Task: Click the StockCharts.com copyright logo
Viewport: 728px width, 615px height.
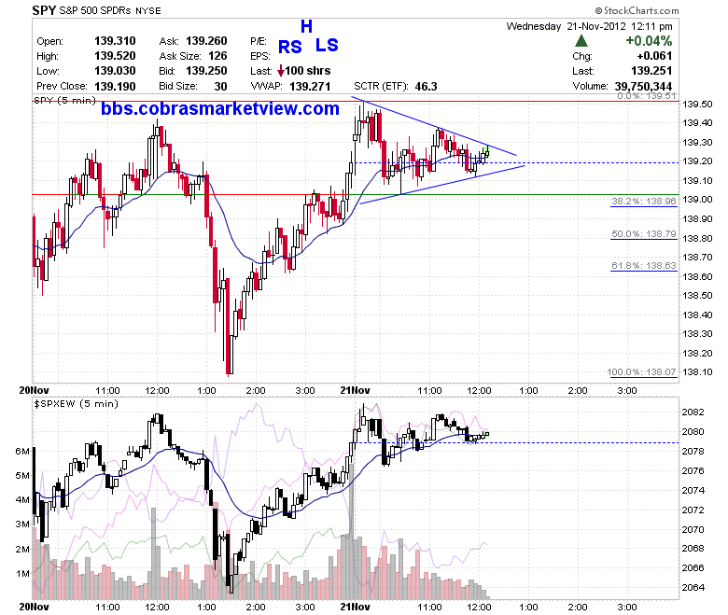Action: coord(637,10)
